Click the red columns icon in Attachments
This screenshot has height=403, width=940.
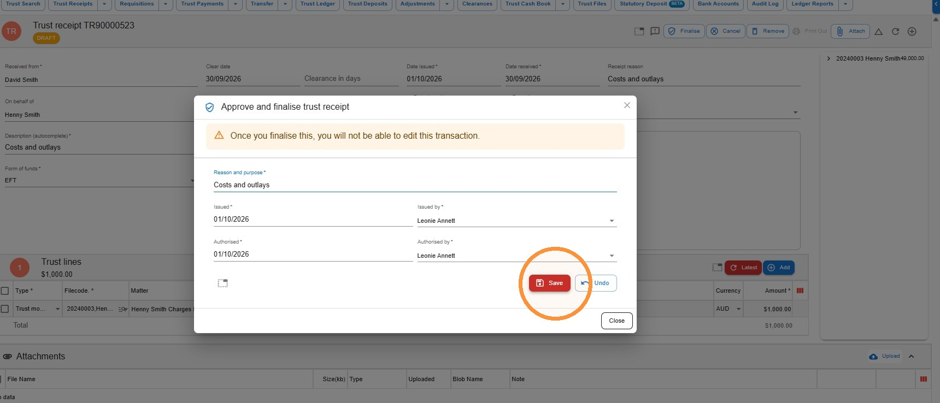pos(924,379)
